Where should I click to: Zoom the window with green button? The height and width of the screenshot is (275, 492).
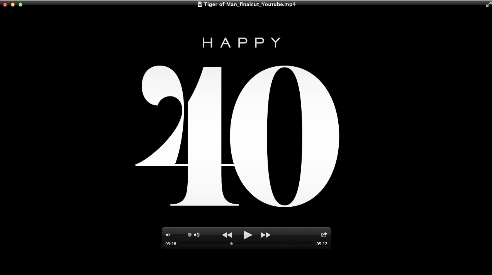click(20, 4)
